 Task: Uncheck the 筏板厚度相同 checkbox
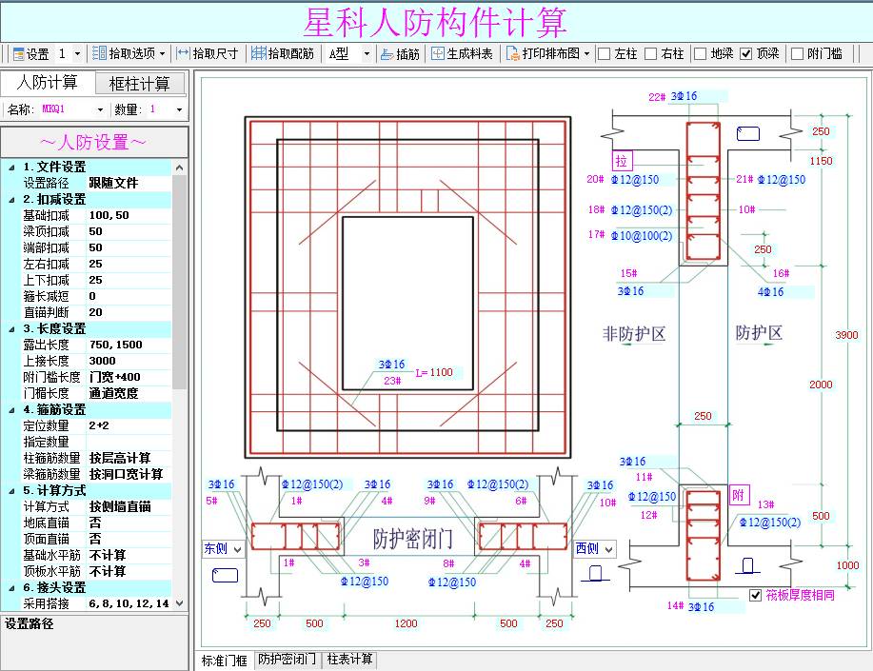(x=755, y=595)
